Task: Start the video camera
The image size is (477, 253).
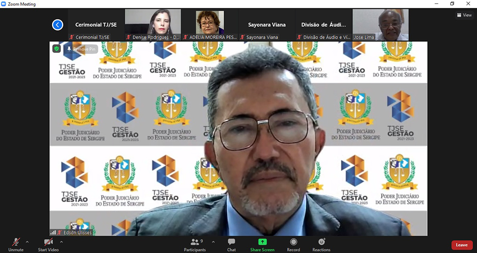Action: pyautogui.click(x=48, y=243)
